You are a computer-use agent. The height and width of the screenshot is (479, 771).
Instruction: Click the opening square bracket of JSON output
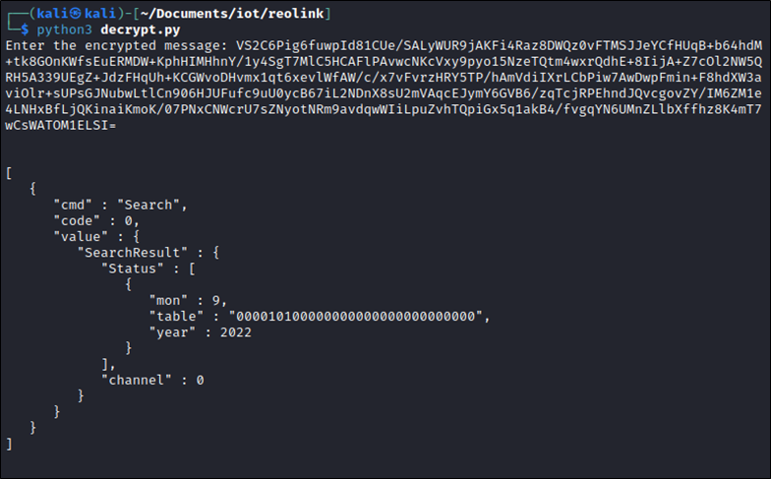point(9,173)
